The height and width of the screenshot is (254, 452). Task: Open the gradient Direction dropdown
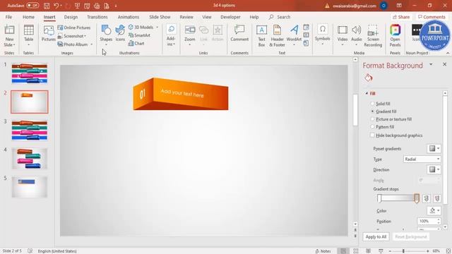pos(434,169)
